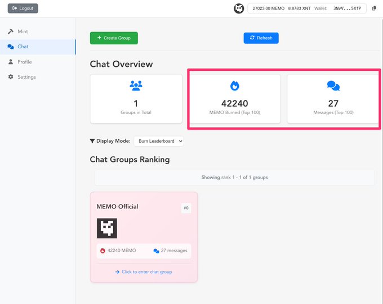Image resolution: width=383 pixels, height=304 pixels.
Task: Open the Display Mode dropdown
Action: tap(158, 141)
